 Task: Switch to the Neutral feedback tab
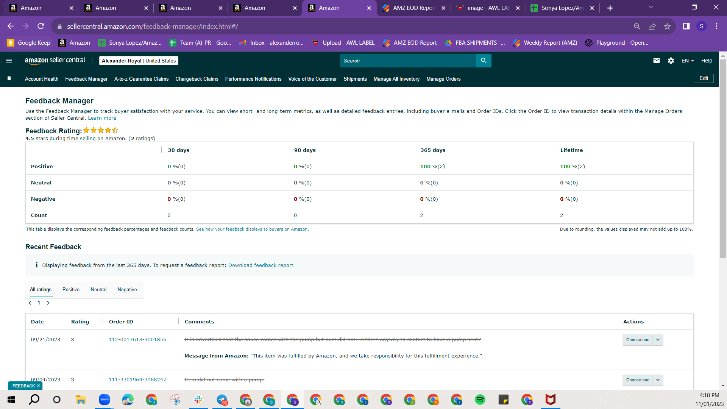click(98, 290)
